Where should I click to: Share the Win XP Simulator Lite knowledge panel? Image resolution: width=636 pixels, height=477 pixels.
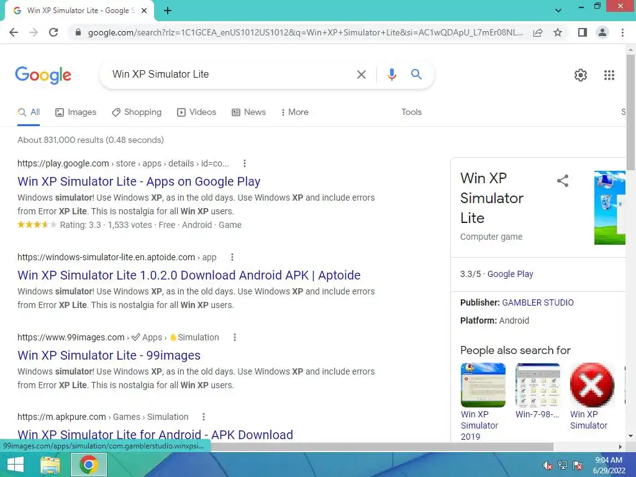pos(563,181)
